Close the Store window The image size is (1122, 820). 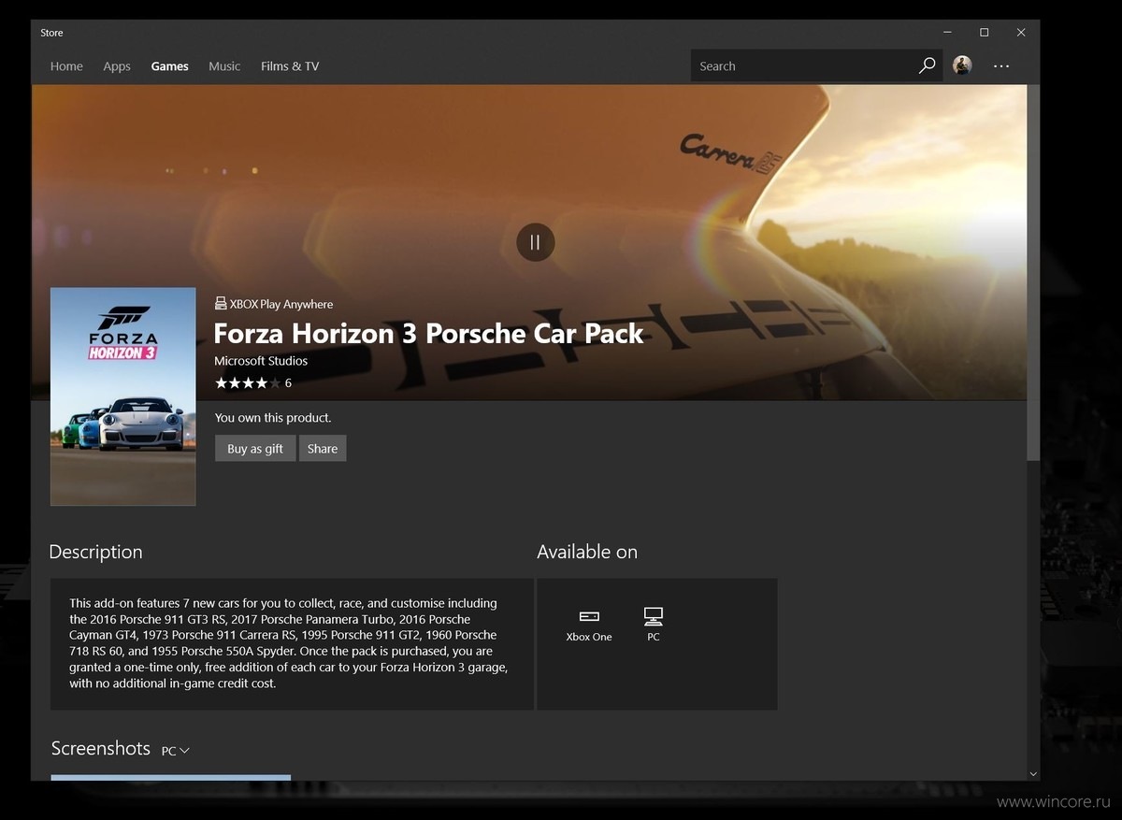[1021, 33]
